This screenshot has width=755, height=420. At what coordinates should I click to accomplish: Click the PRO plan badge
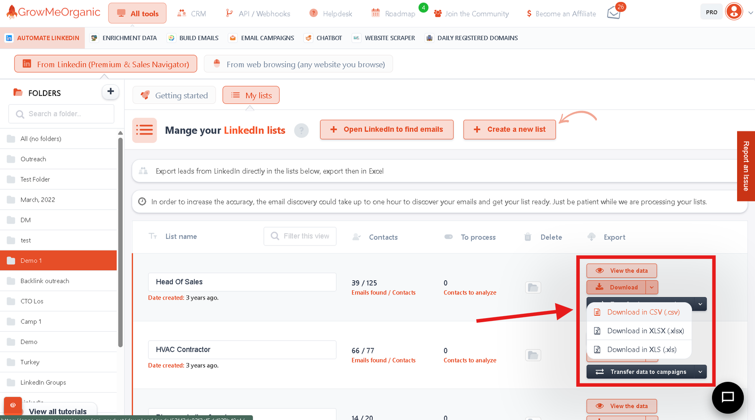pyautogui.click(x=712, y=12)
